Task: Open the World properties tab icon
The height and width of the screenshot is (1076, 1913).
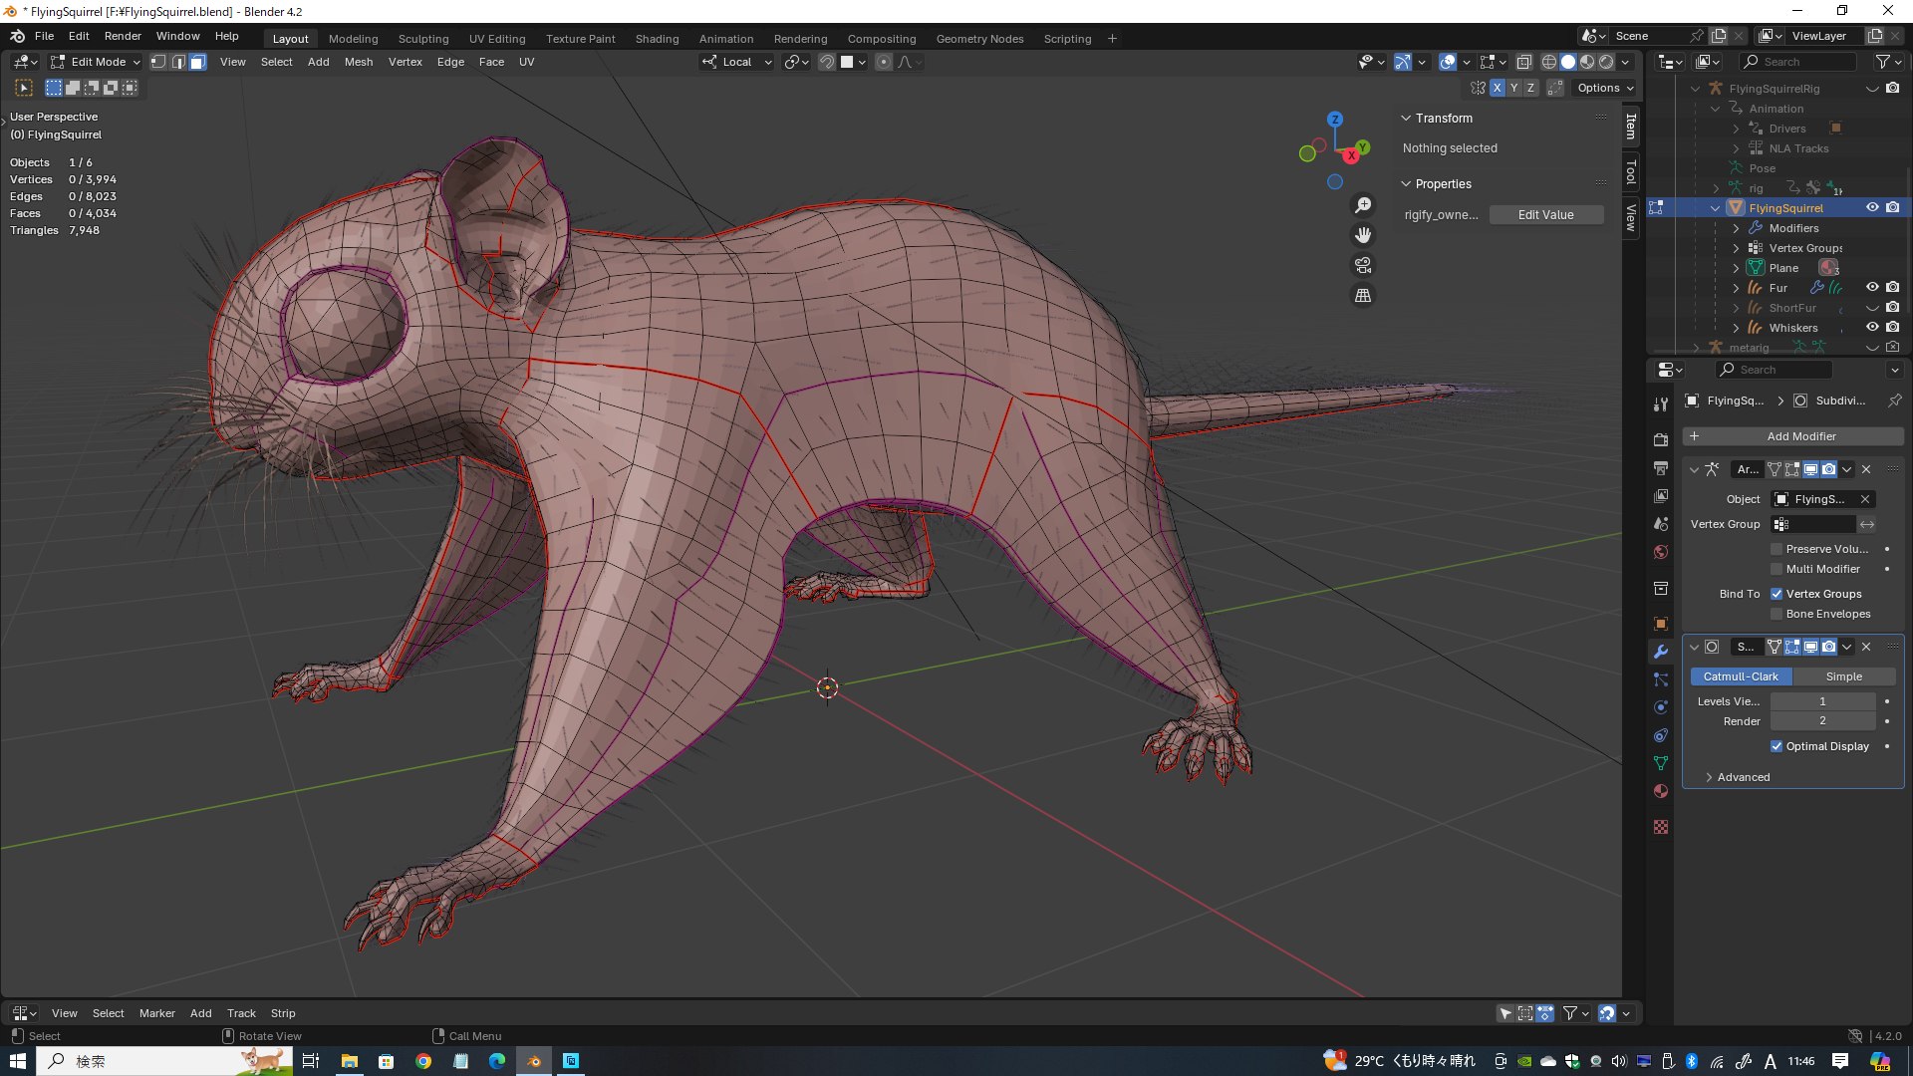Action: 1660,552
